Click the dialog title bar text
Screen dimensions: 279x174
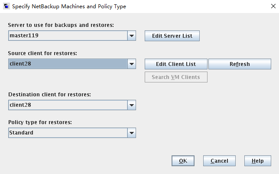(x=69, y=7)
